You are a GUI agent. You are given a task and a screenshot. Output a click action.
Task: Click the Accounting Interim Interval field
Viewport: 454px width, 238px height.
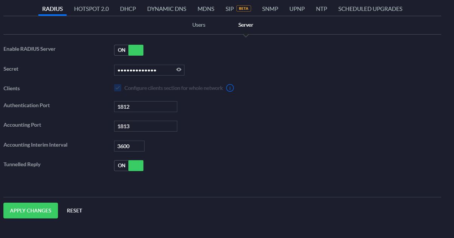coord(129,146)
